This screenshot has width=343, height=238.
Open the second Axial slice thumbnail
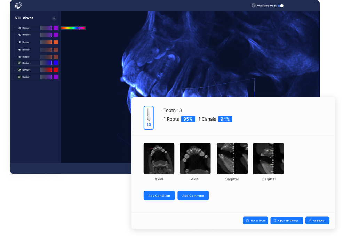coord(195,158)
